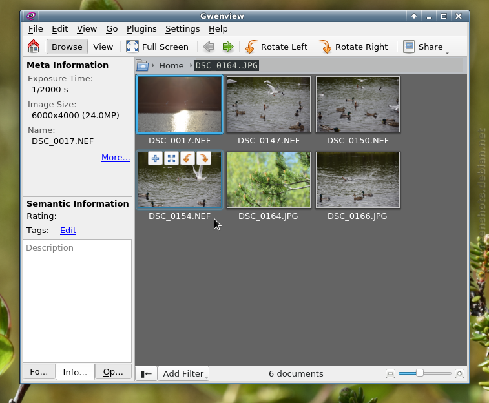Click the Edit tags link

(x=68, y=231)
